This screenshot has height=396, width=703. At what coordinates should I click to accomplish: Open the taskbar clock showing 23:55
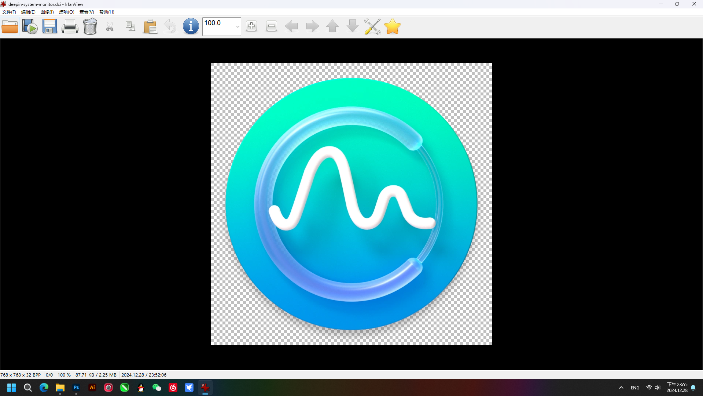pos(677,388)
